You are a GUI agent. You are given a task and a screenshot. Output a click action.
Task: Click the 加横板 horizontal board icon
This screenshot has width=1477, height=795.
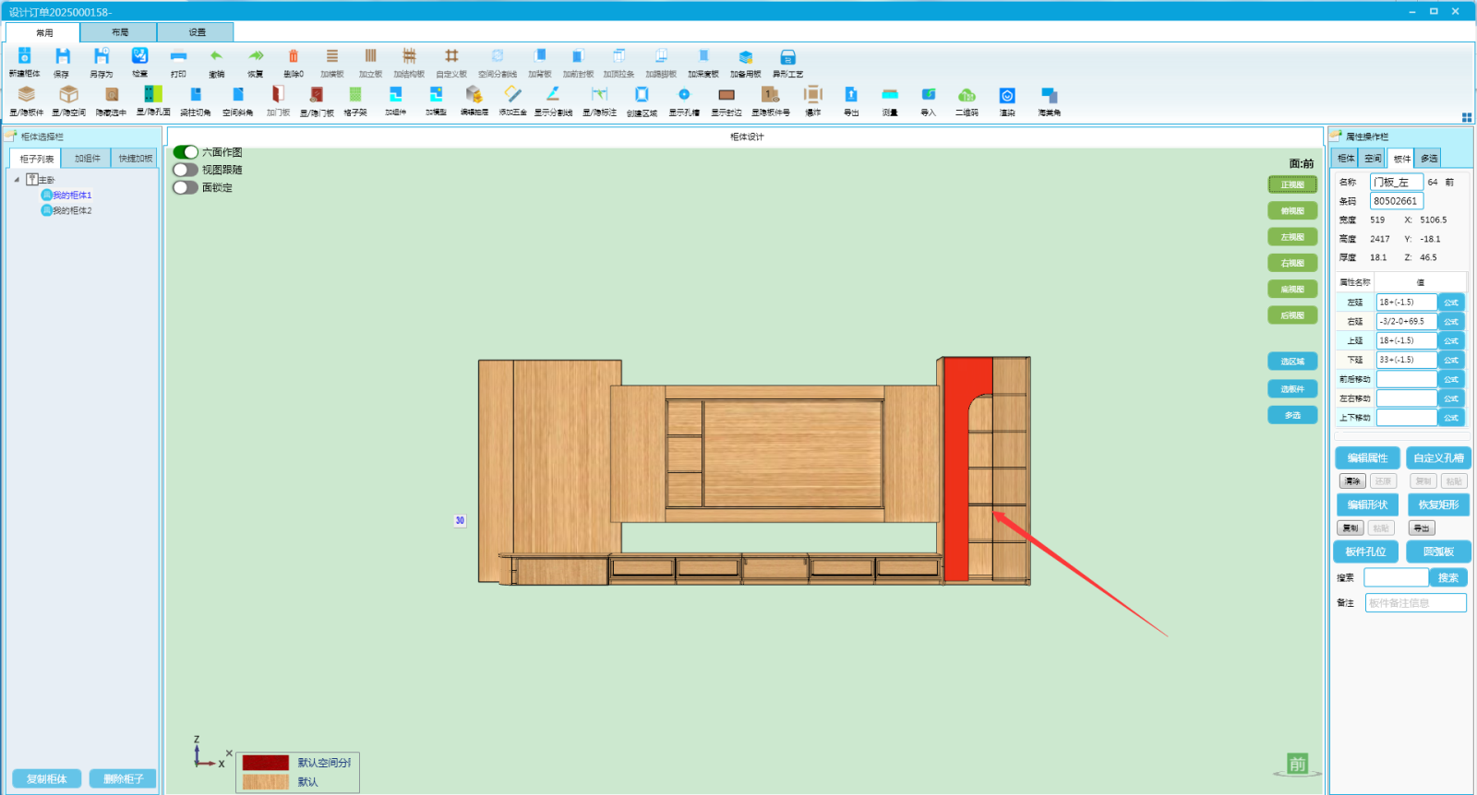[x=332, y=56]
